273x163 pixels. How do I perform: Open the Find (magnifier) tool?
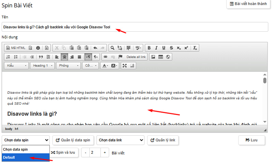[112, 48]
